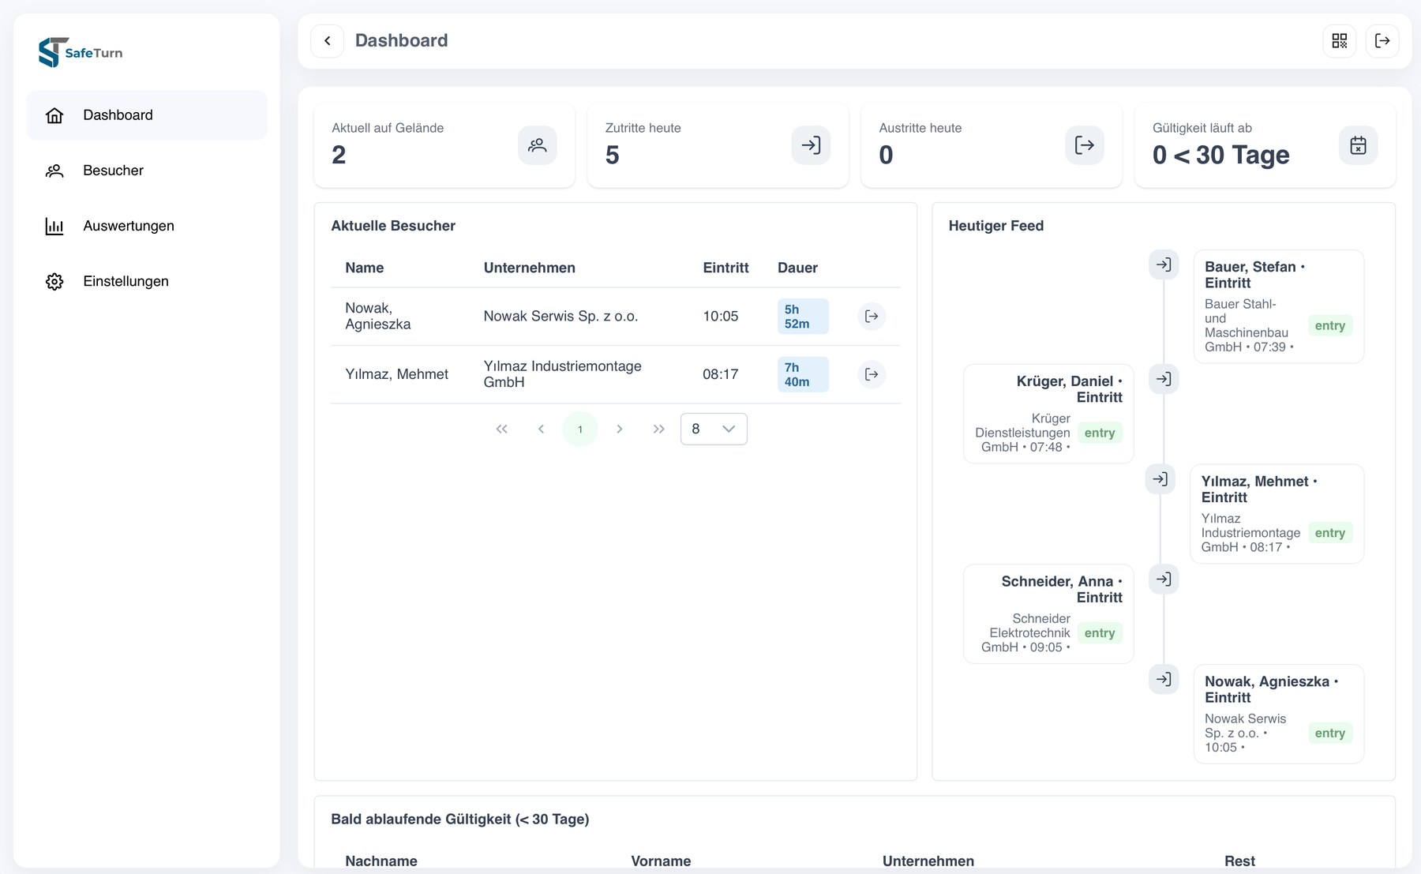Click the Dauer column header
1421x874 pixels.
(x=798, y=268)
